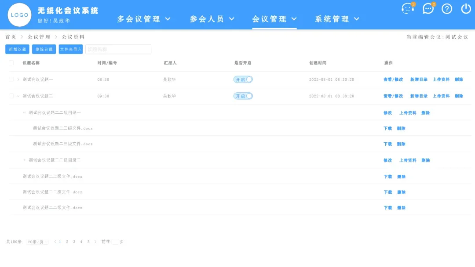Click the LOGO icon top left
Viewport: 475px width, 267px height.
[19, 14]
